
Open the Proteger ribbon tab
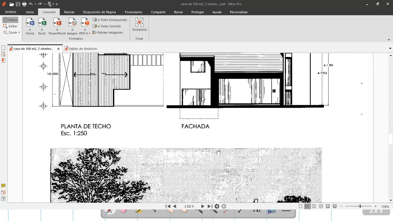coord(198,12)
